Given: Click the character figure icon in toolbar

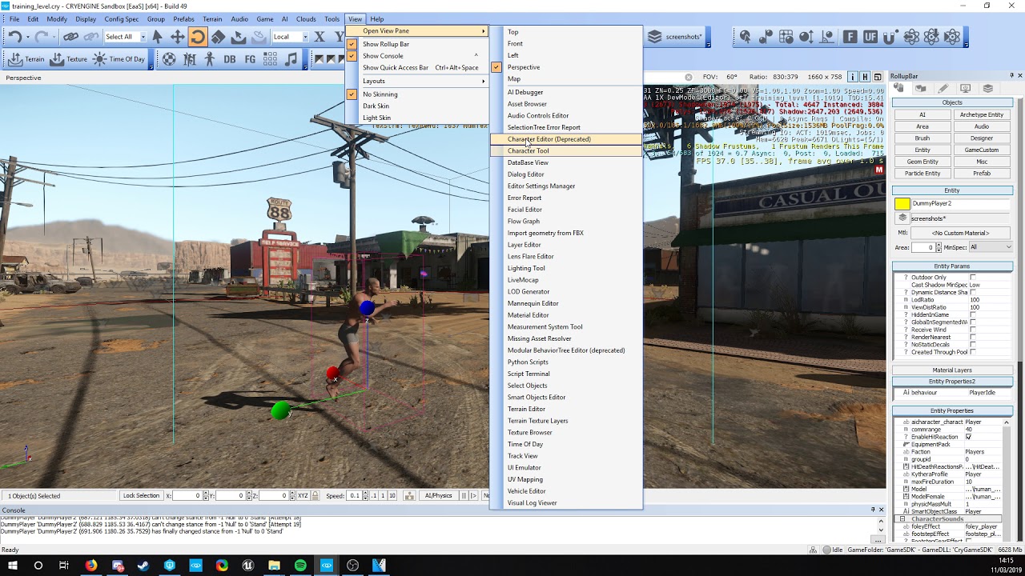Looking at the screenshot, I should click(210, 59).
